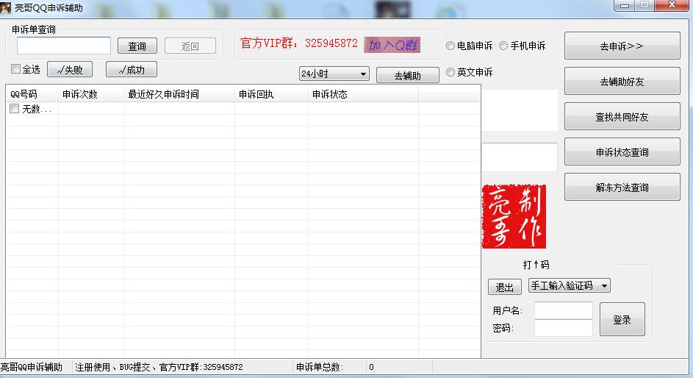Tick the checkbox in the 无数... row

tap(14, 109)
